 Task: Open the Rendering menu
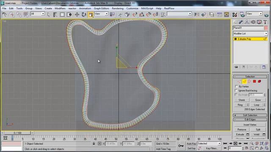click(x=118, y=8)
